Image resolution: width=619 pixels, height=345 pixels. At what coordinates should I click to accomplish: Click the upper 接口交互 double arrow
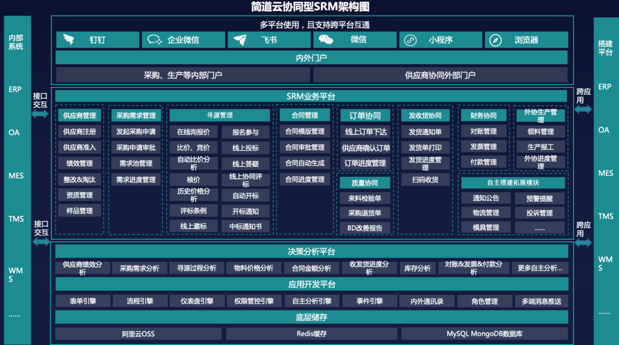tap(40, 114)
